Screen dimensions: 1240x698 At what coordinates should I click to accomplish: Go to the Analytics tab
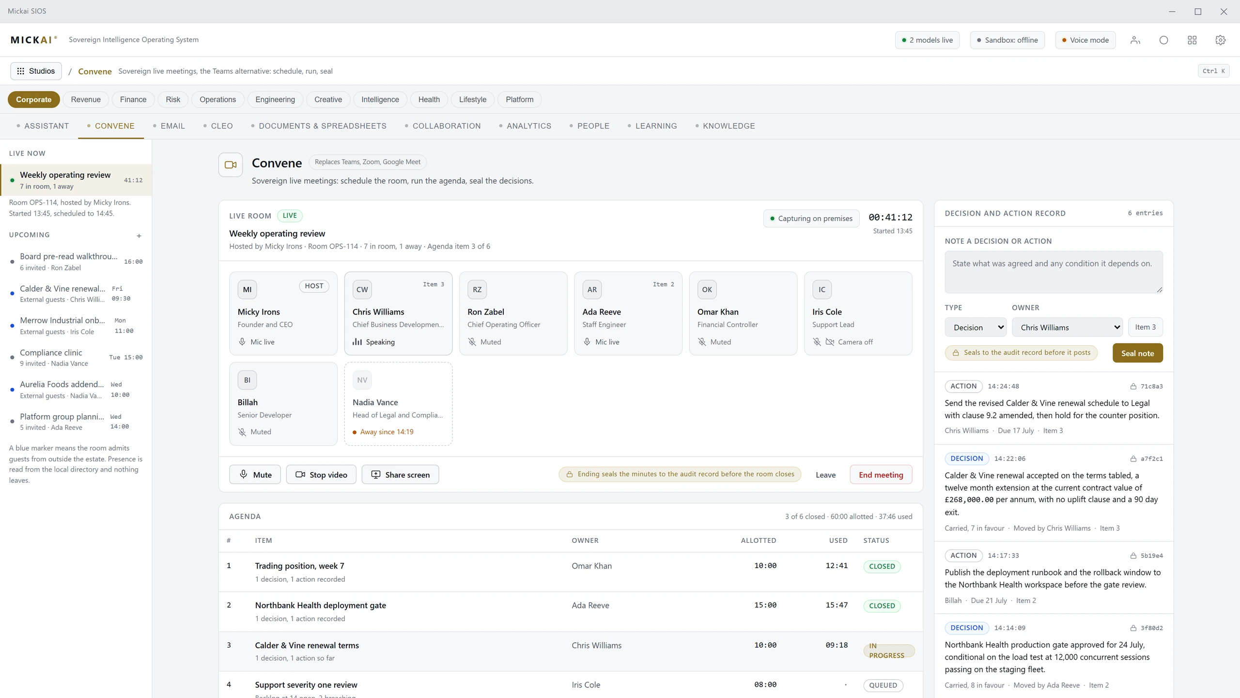pos(526,126)
